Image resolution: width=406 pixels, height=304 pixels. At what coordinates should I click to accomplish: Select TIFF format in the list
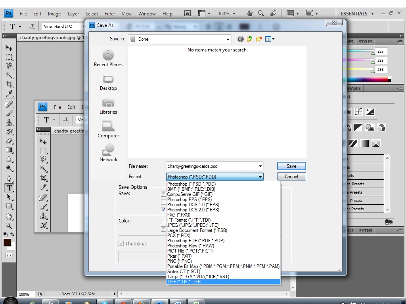point(184,282)
